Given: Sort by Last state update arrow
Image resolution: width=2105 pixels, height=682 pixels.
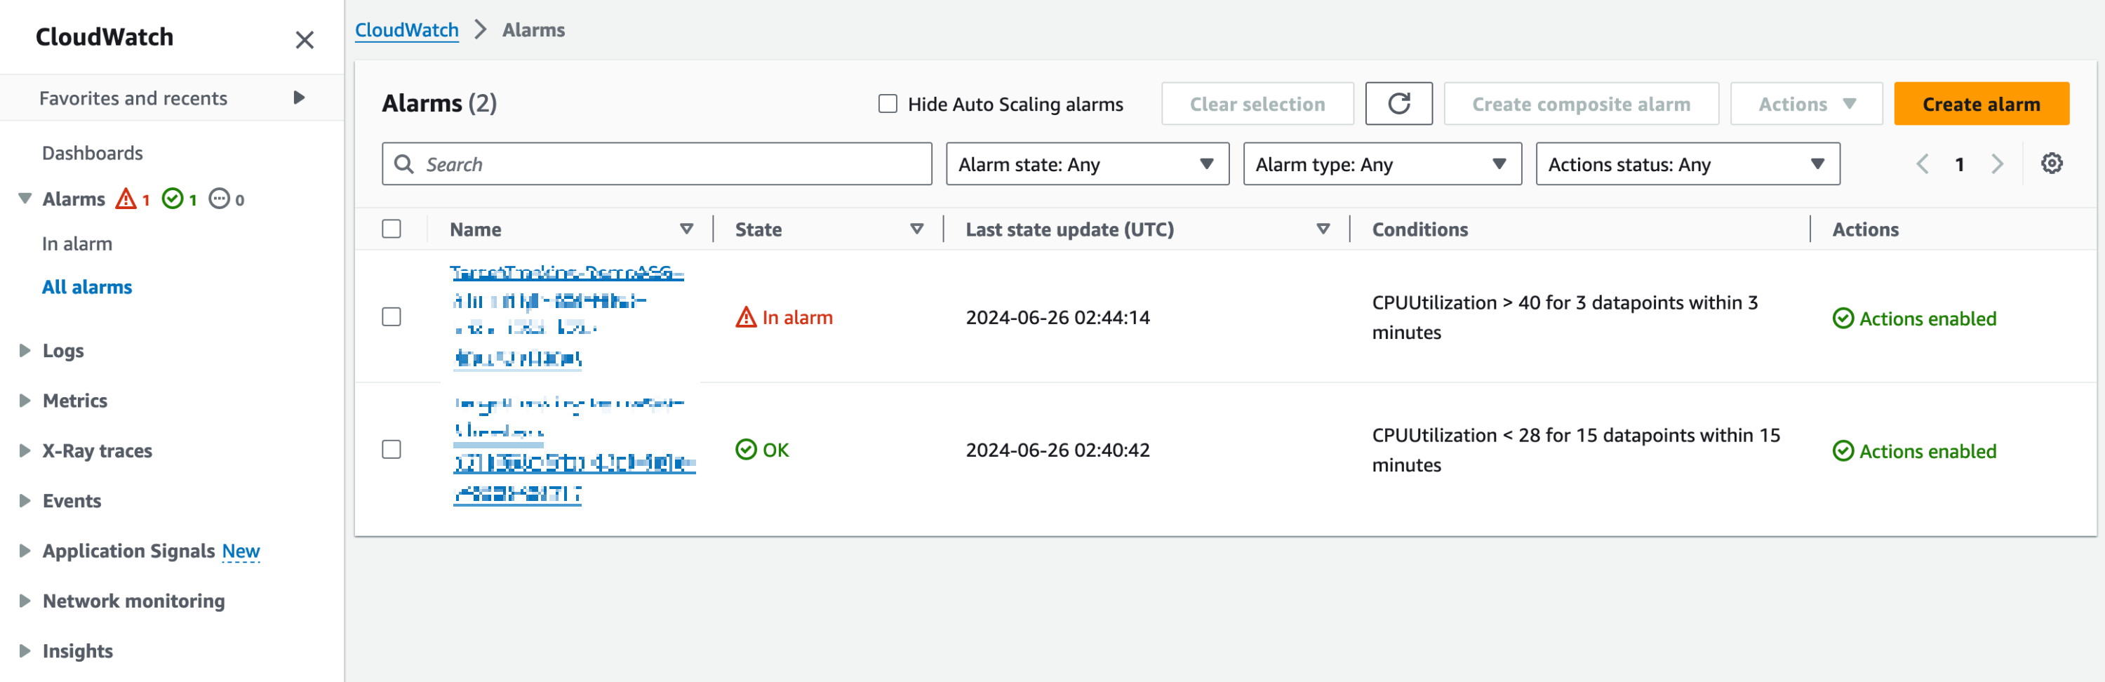Looking at the screenshot, I should click(x=1323, y=229).
